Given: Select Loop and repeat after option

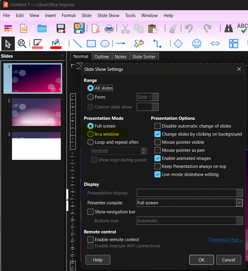Looking at the screenshot, I should (90, 142).
